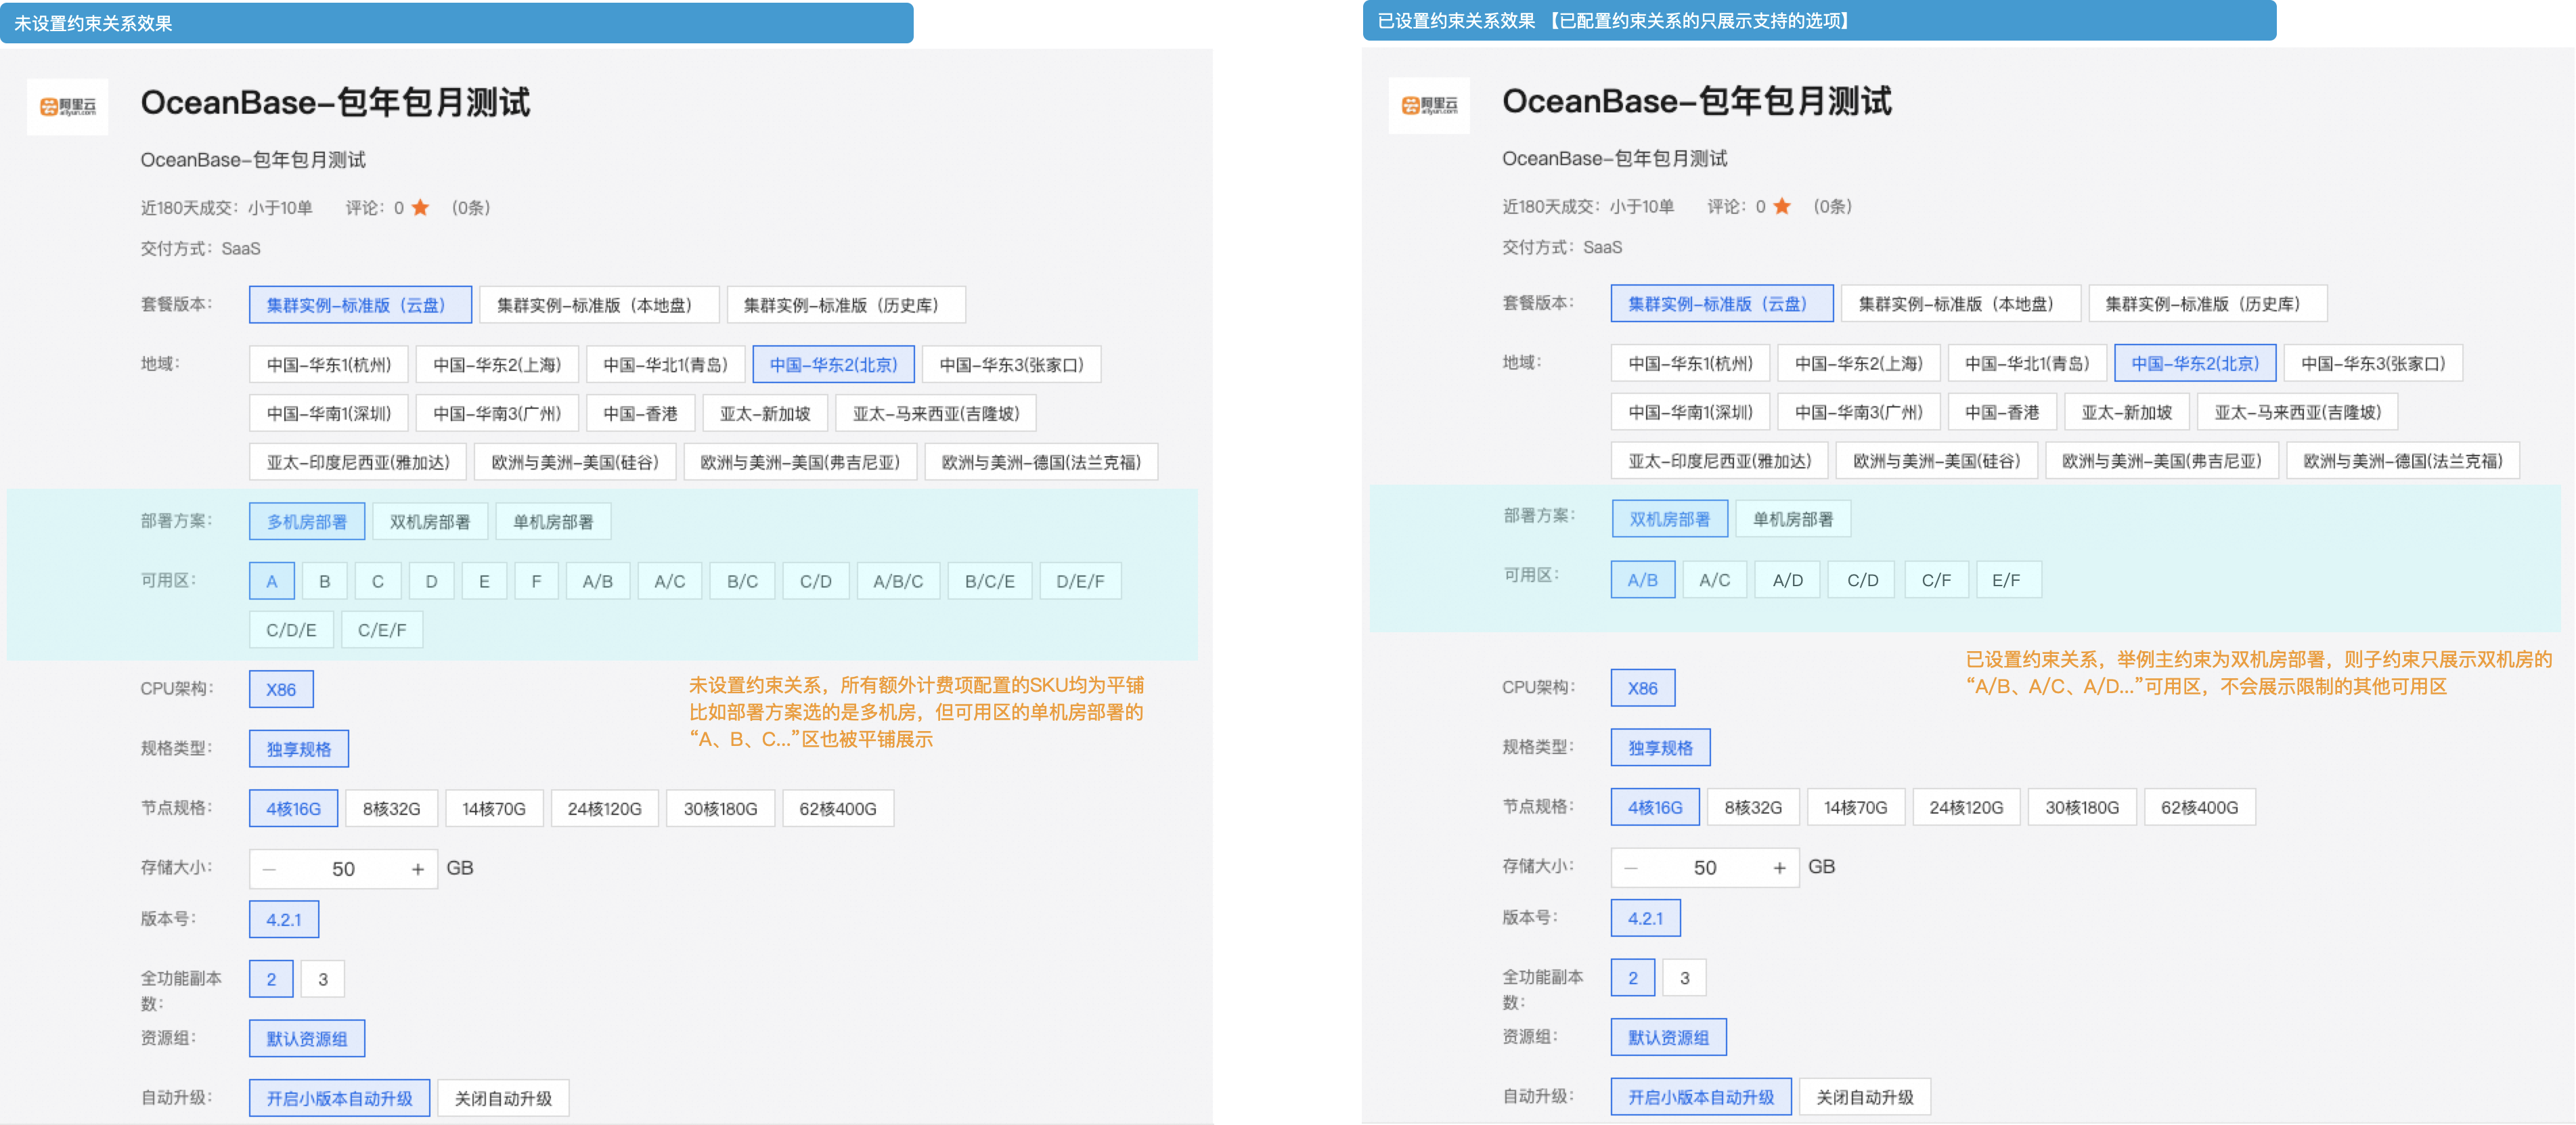Choose region 亚太-新加坡 in the left panel
This screenshot has width=2576, height=1125.
coord(765,414)
